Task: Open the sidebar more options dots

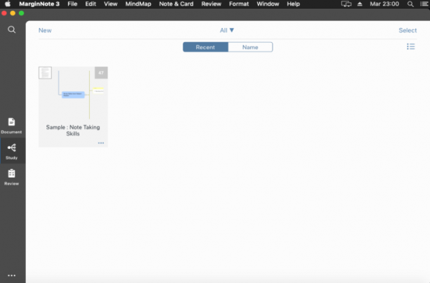Action: [x=11, y=275]
